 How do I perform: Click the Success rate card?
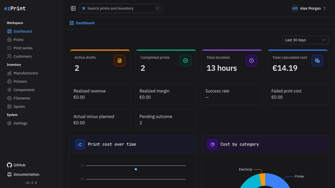coord(232,94)
